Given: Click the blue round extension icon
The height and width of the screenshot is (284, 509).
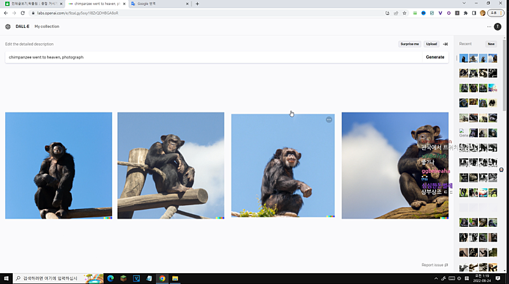Looking at the screenshot, I should coord(423,13).
